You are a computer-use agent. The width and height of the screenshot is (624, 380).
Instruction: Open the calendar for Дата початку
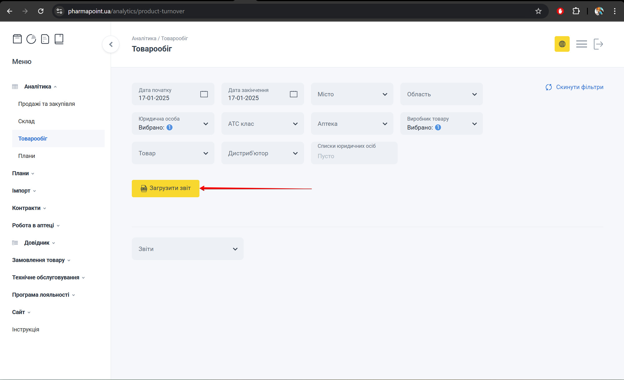tap(204, 94)
